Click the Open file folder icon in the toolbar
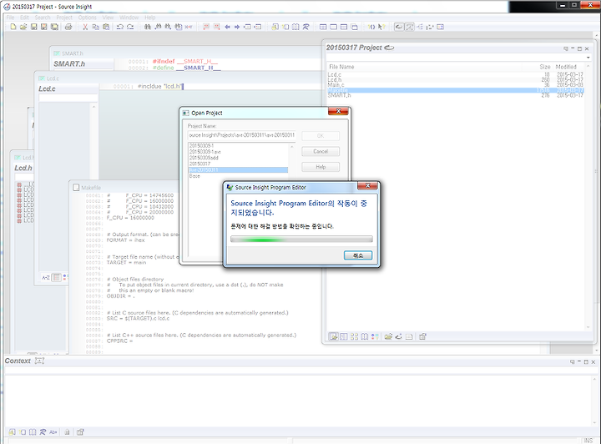Image resolution: width=601 pixels, height=444 pixels. [x=23, y=27]
